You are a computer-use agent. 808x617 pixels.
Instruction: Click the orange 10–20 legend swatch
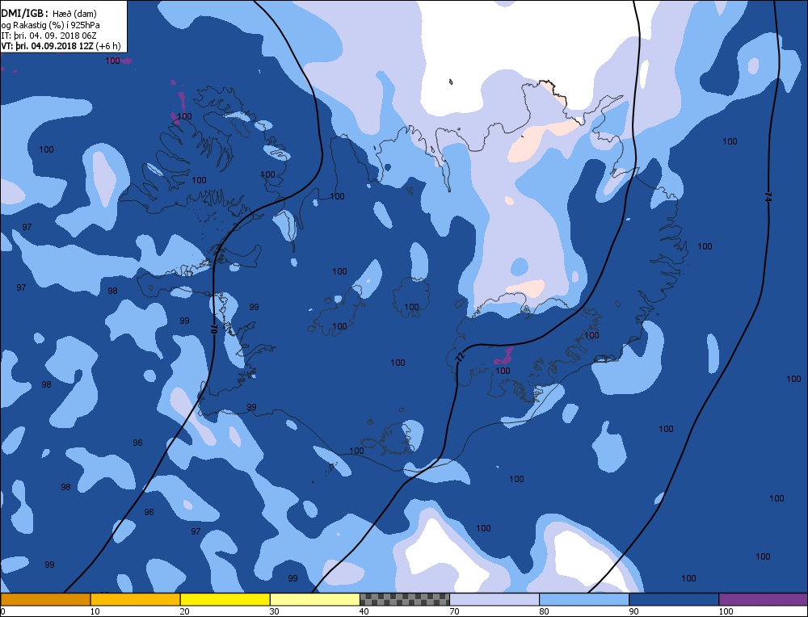pyautogui.click(x=135, y=599)
